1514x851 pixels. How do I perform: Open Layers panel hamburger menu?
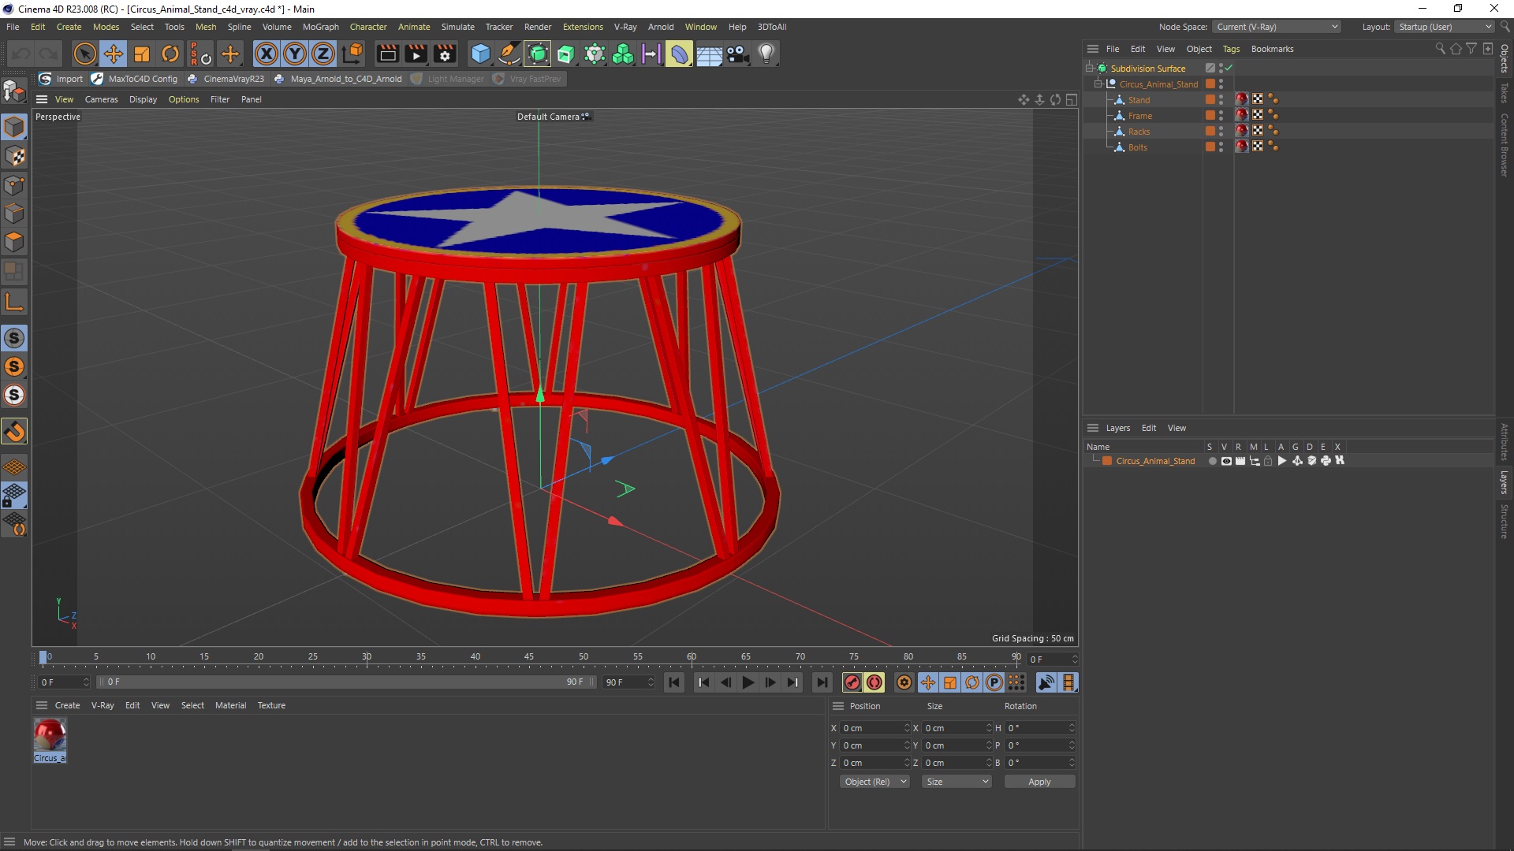[1093, 428]
